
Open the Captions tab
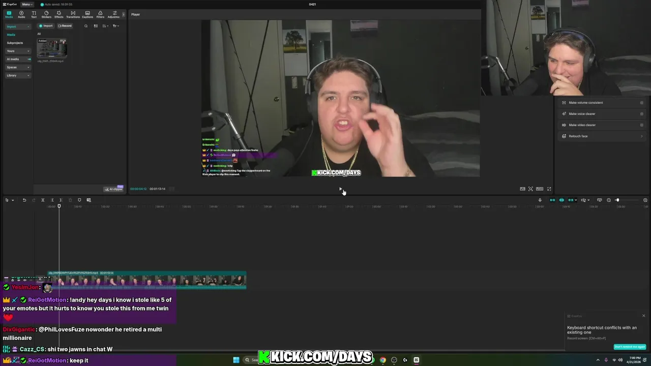point(87,14)
